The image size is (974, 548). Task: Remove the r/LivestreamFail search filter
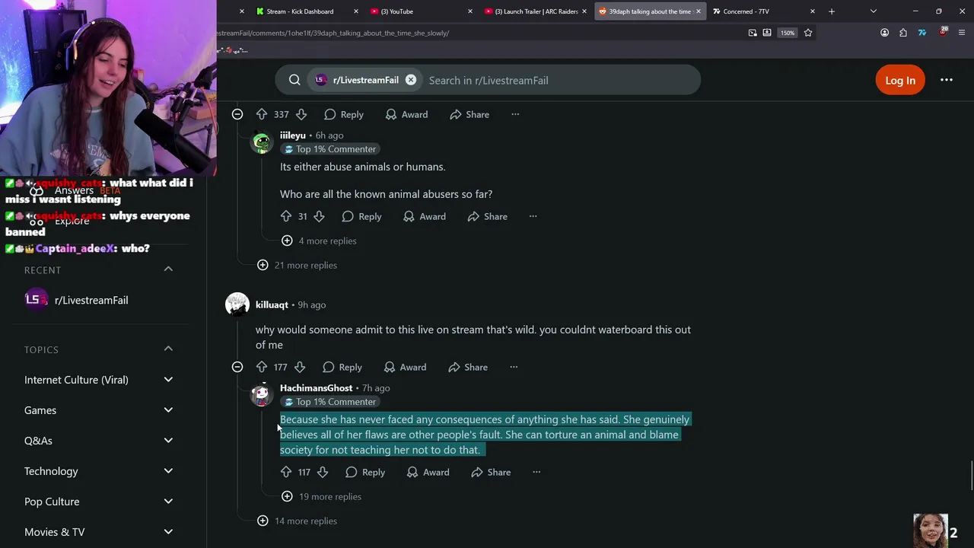[411, 80]
